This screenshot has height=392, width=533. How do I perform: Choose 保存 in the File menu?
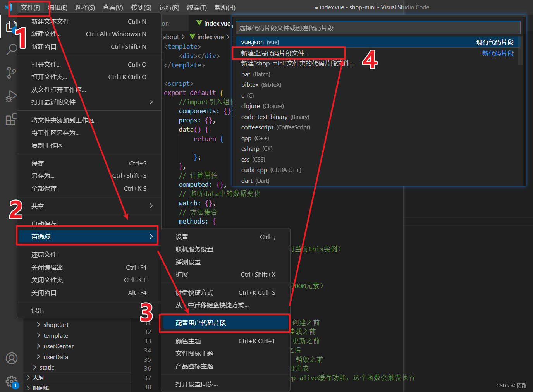(89, 163)
